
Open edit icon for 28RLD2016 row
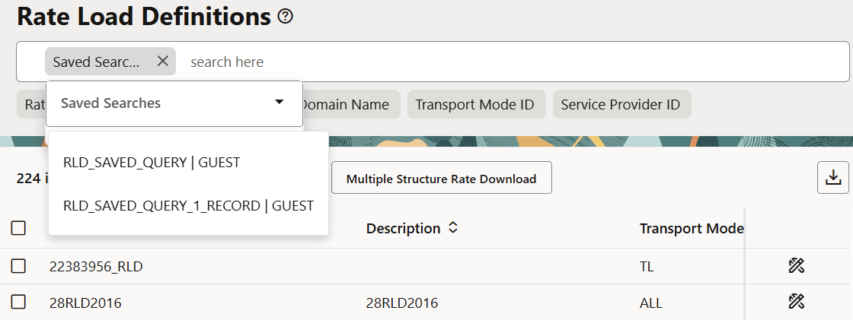796,301
